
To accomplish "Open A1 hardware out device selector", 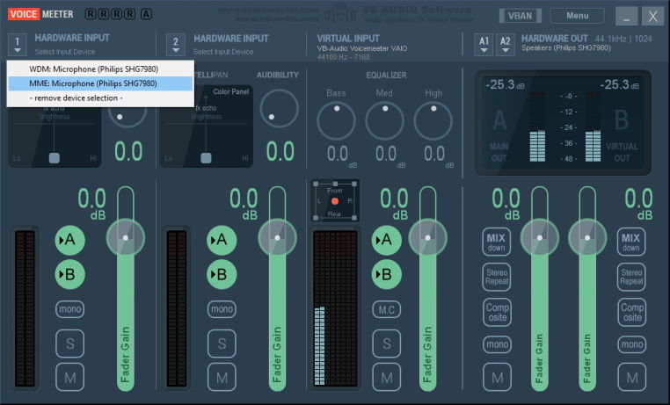I will coord(484,45).
